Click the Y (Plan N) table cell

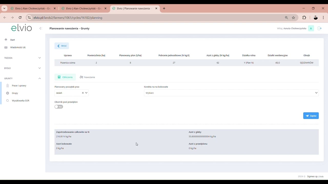pos(249,63)
